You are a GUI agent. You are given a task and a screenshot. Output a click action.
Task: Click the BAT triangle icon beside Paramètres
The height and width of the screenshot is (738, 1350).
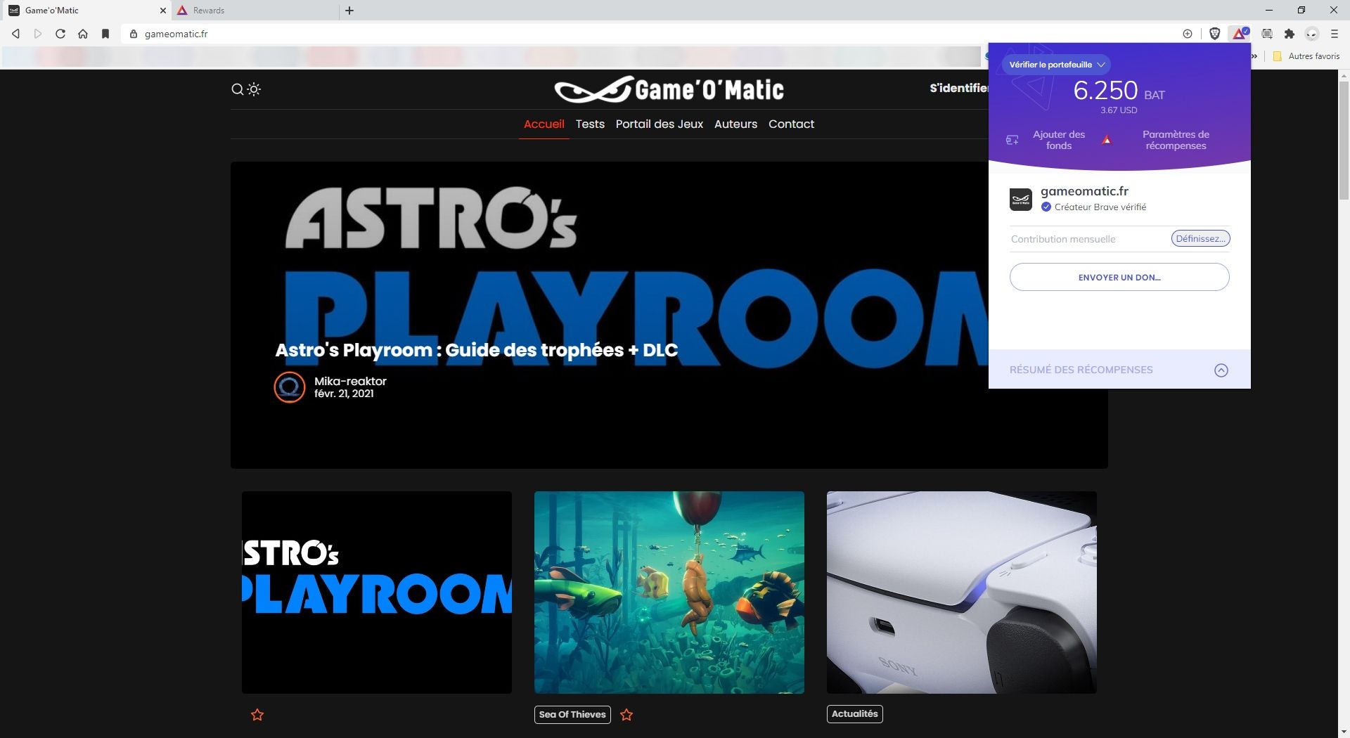1107,140
